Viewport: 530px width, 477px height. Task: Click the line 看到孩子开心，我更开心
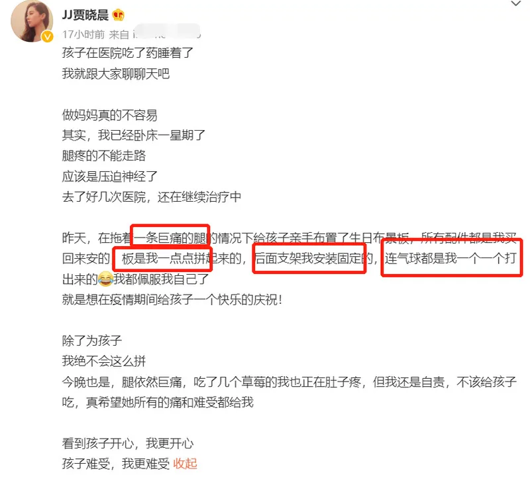click(x=128, y=443)
